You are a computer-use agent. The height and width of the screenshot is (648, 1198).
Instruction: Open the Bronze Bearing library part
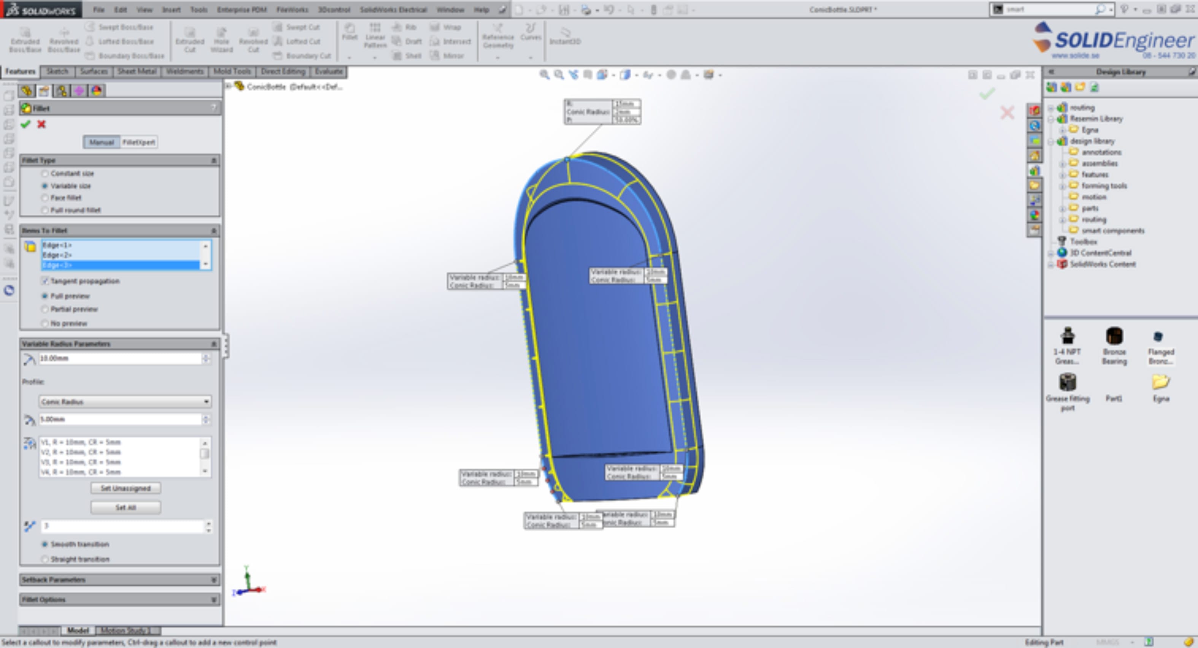tap(1114, 336)
